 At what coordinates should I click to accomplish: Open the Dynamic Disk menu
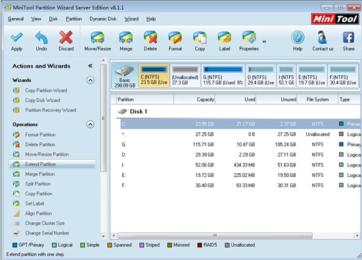103,19
